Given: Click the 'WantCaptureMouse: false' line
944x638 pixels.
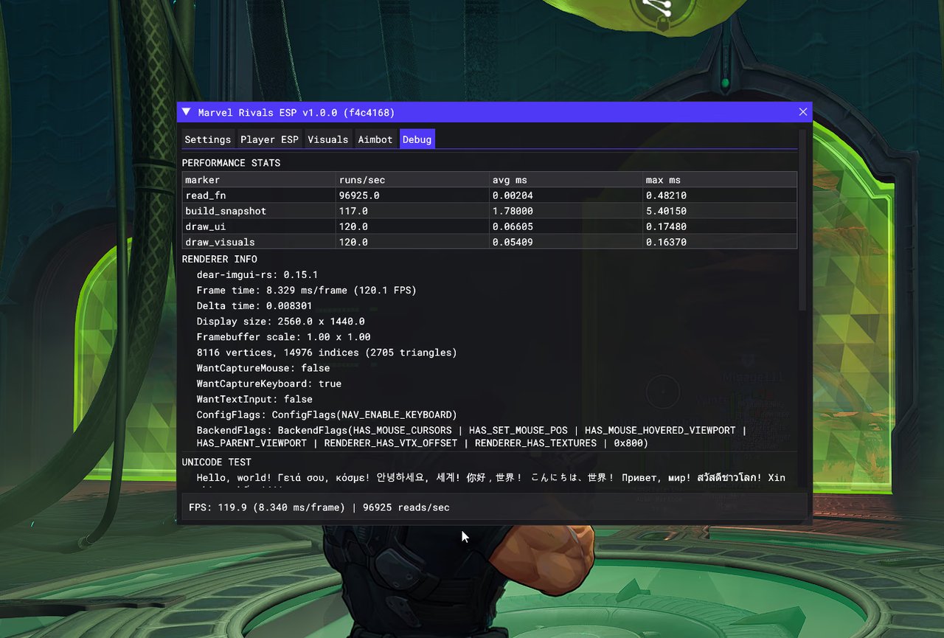Looking at the screenshot, I should (263, 368).
